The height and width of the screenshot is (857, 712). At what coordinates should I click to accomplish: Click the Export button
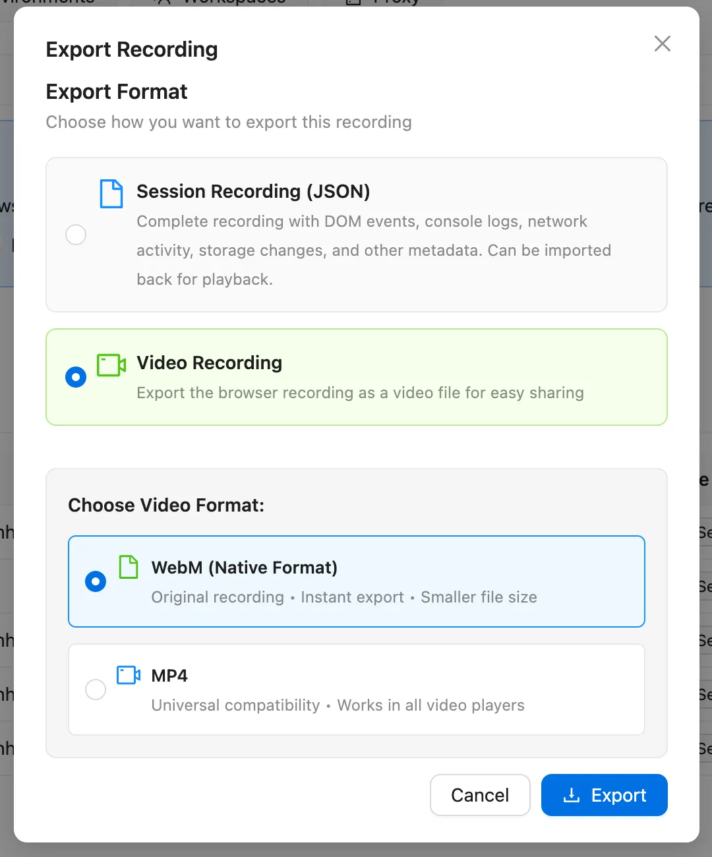point(604,795)
